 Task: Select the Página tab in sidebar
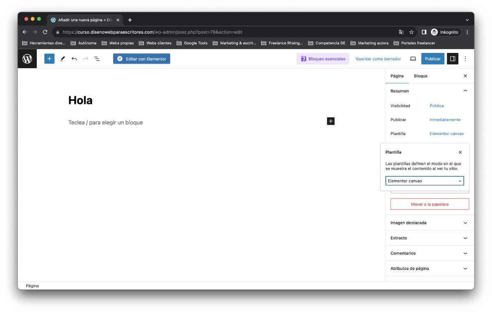click(397, 76)
